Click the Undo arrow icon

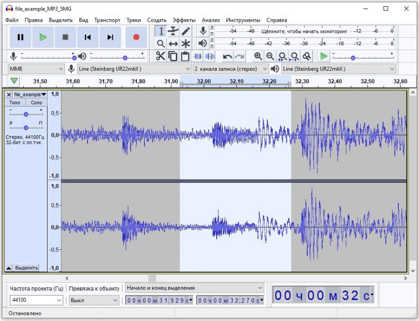[x=227, y=56]
